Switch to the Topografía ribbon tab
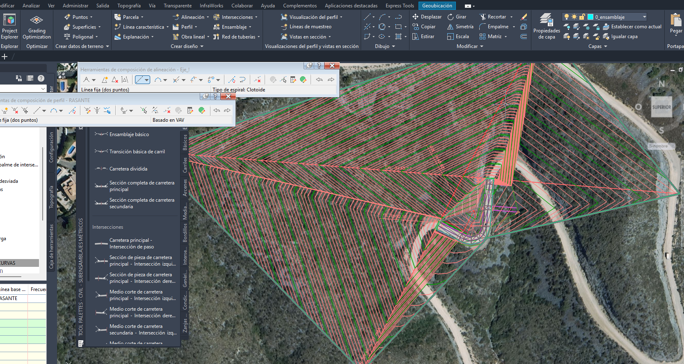 pos(129,6)
